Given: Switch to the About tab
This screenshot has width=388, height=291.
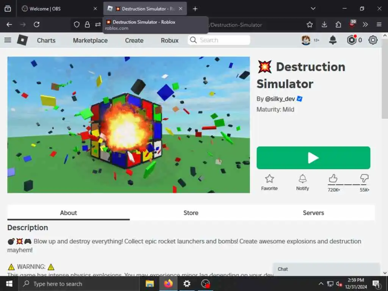Looking at the screenshot, I should point(69,213).
